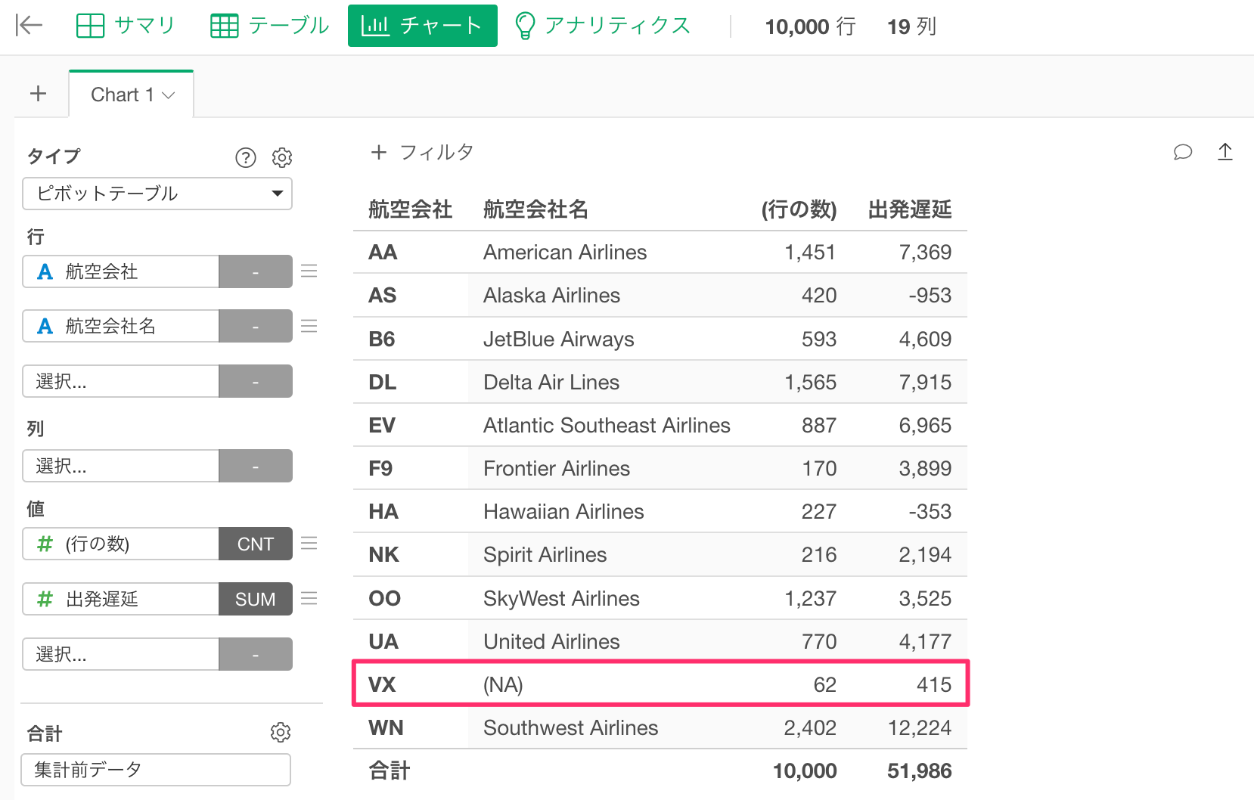Open the comment bubble icon
This screenshot has height=800, width=1254.
(1183, 152)
